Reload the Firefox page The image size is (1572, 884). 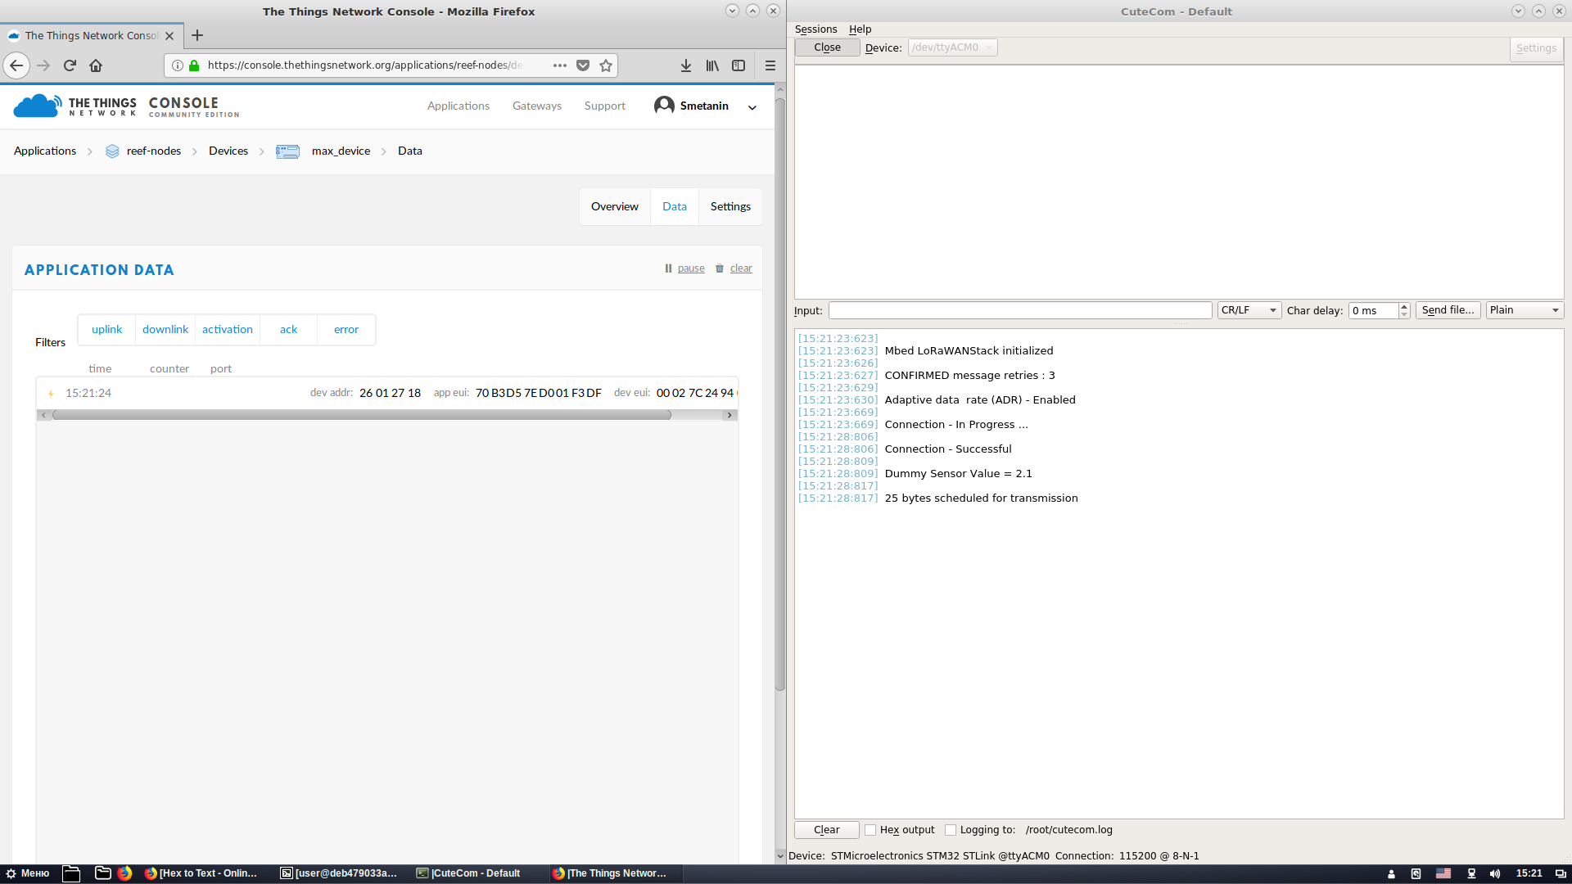[x=70, y=65]
